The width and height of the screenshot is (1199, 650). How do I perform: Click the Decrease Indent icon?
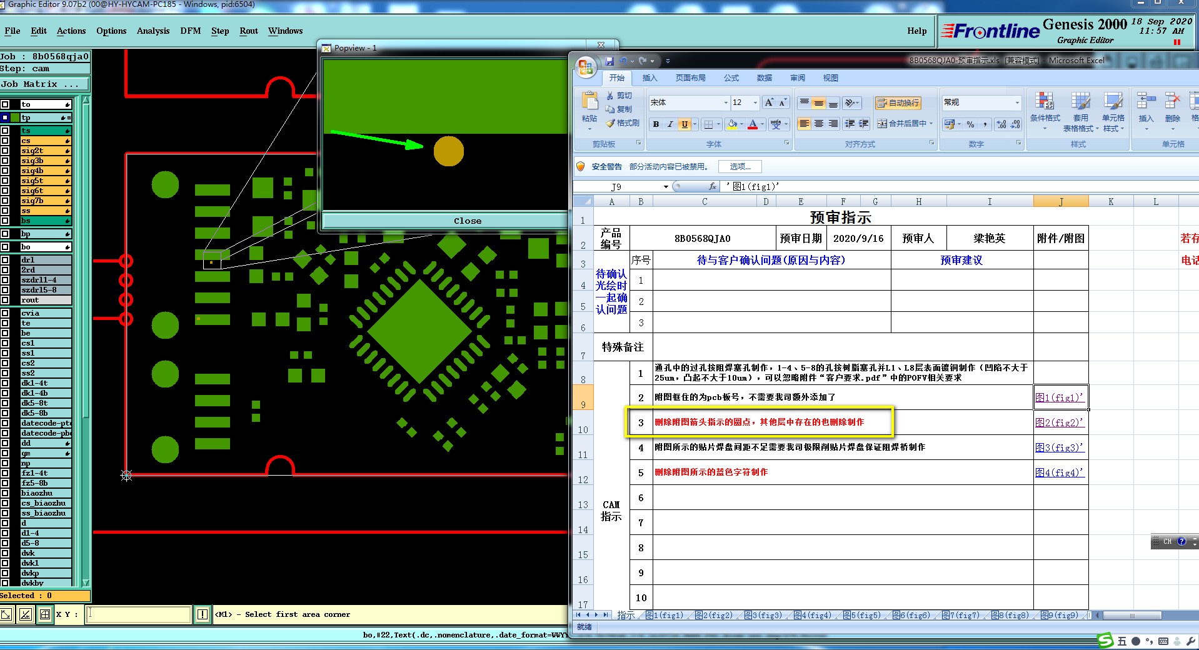[850, 124]
